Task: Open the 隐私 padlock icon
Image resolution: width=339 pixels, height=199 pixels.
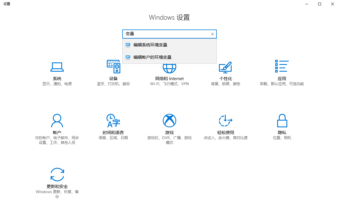Action: tap(282, 121)
